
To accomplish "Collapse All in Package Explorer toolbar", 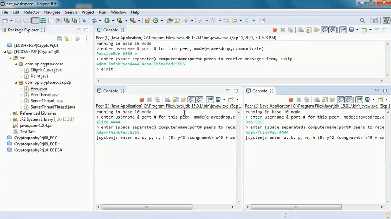I will tap(59, 38).
